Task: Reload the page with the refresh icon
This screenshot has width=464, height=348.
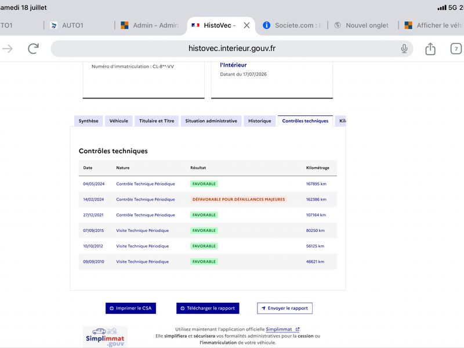Action: click(x=34, y=49)
